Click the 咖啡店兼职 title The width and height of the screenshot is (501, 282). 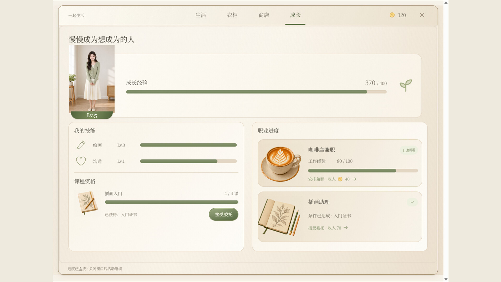(321, 150)
